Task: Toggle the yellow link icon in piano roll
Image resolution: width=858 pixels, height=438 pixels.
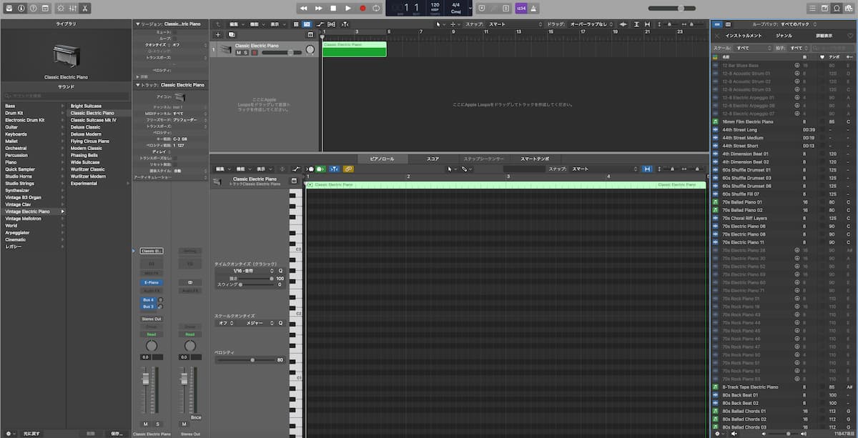Action: click(348, 169)
